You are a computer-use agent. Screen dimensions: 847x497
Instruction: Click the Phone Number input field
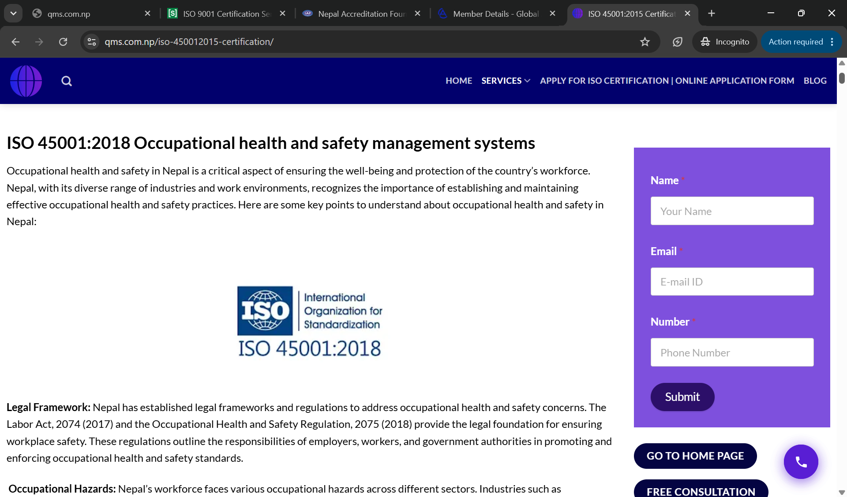pyautogui.click(x=732, y=352)
